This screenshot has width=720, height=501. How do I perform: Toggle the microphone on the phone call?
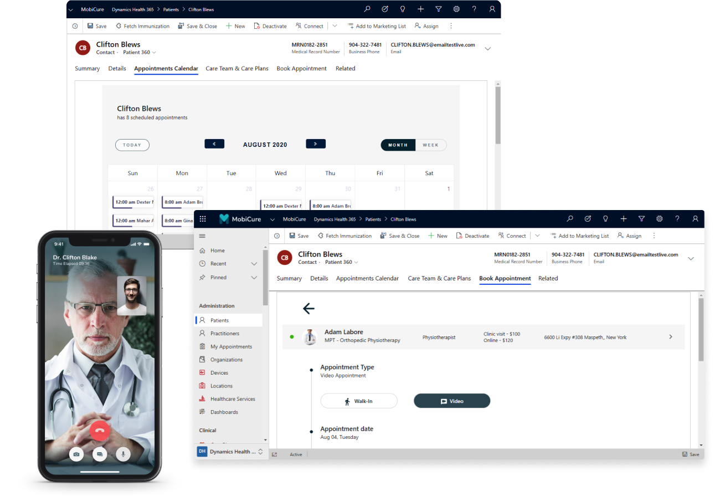[123, 454]
